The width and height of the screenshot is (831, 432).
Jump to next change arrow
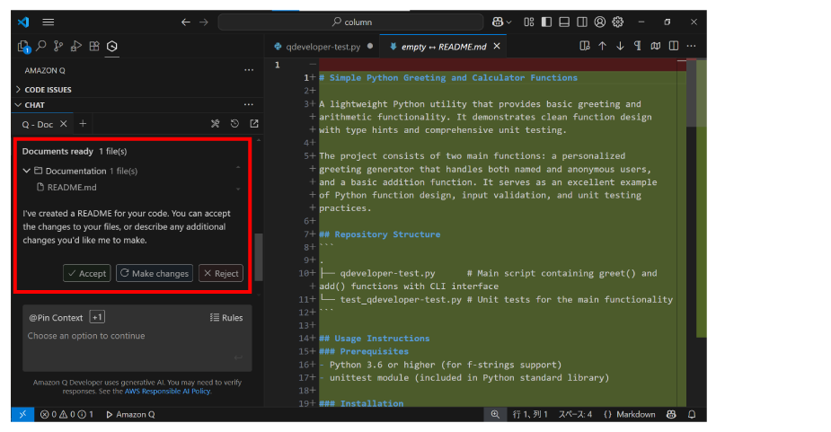(x=620, y=46)
